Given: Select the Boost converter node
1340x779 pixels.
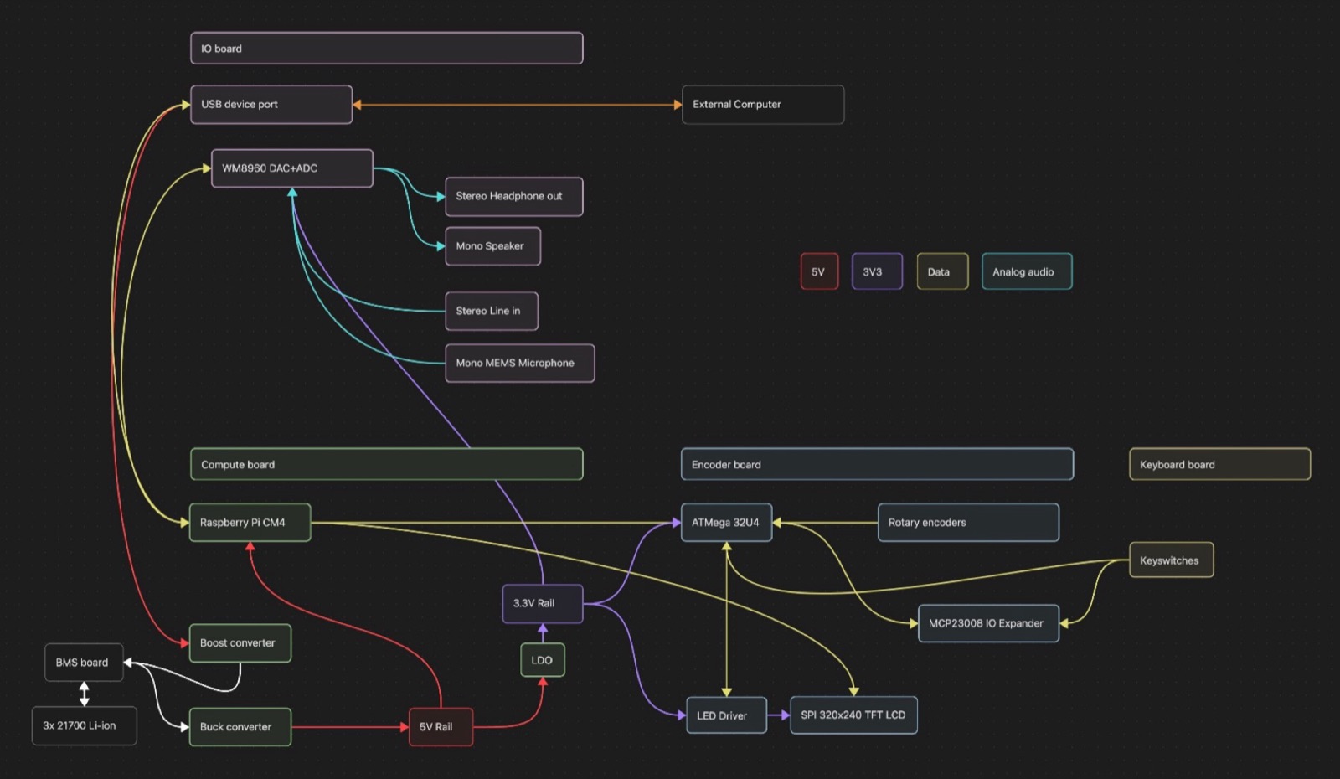Looking at the screenshot, I should (x=240, y=643).
